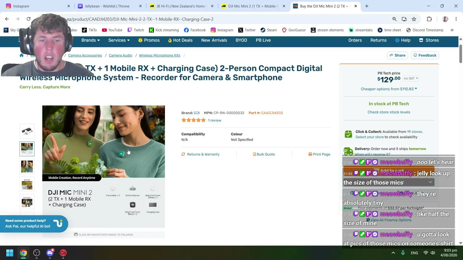Image resolution: width=463 pixels, height=260 pixels.
Task: Switch to the JB Hi-Fi New Zealand tab
Action: (x=182, y=6)
